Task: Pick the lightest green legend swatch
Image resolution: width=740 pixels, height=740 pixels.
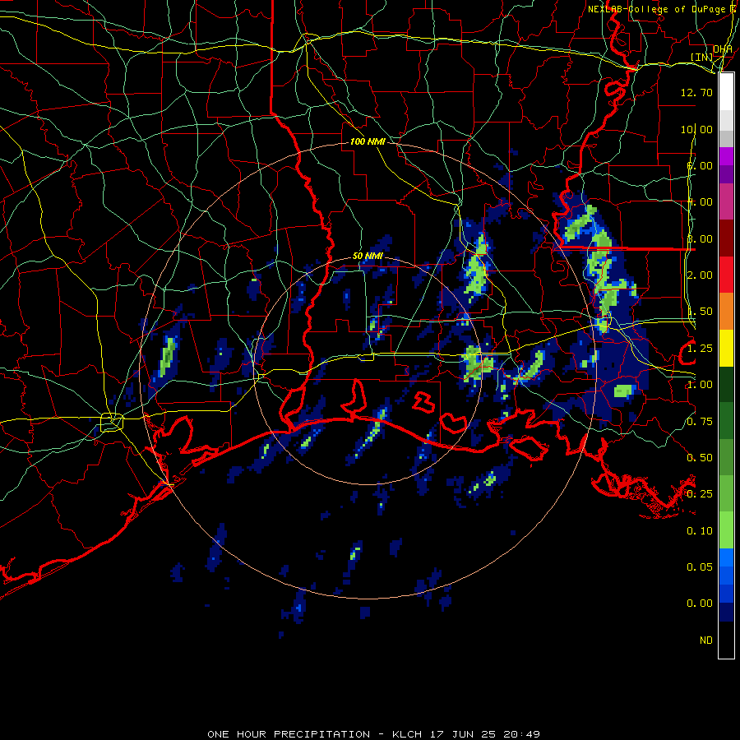Action: [726, 530]
